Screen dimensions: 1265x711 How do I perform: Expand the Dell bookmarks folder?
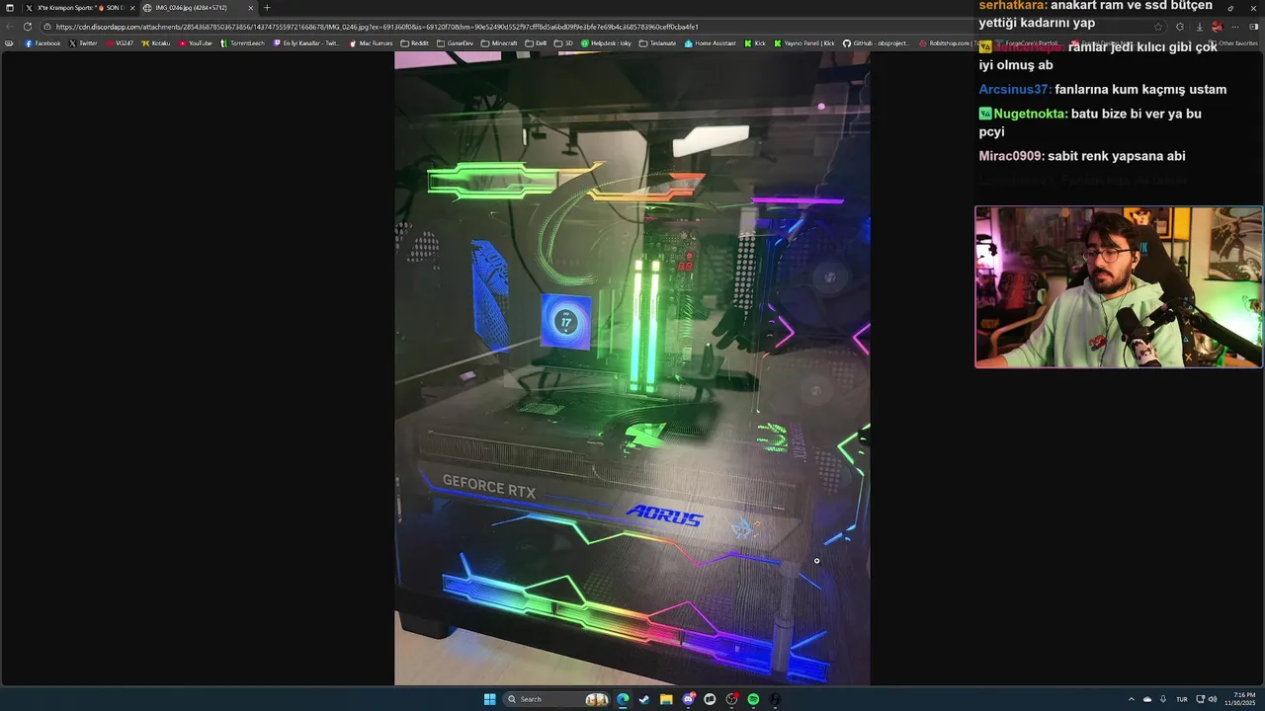point(536,43)
